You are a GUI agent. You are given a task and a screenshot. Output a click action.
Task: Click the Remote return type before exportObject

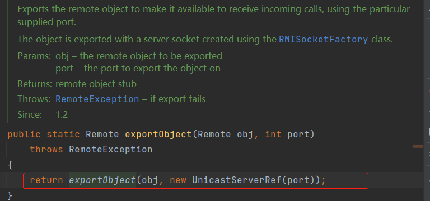102,135
